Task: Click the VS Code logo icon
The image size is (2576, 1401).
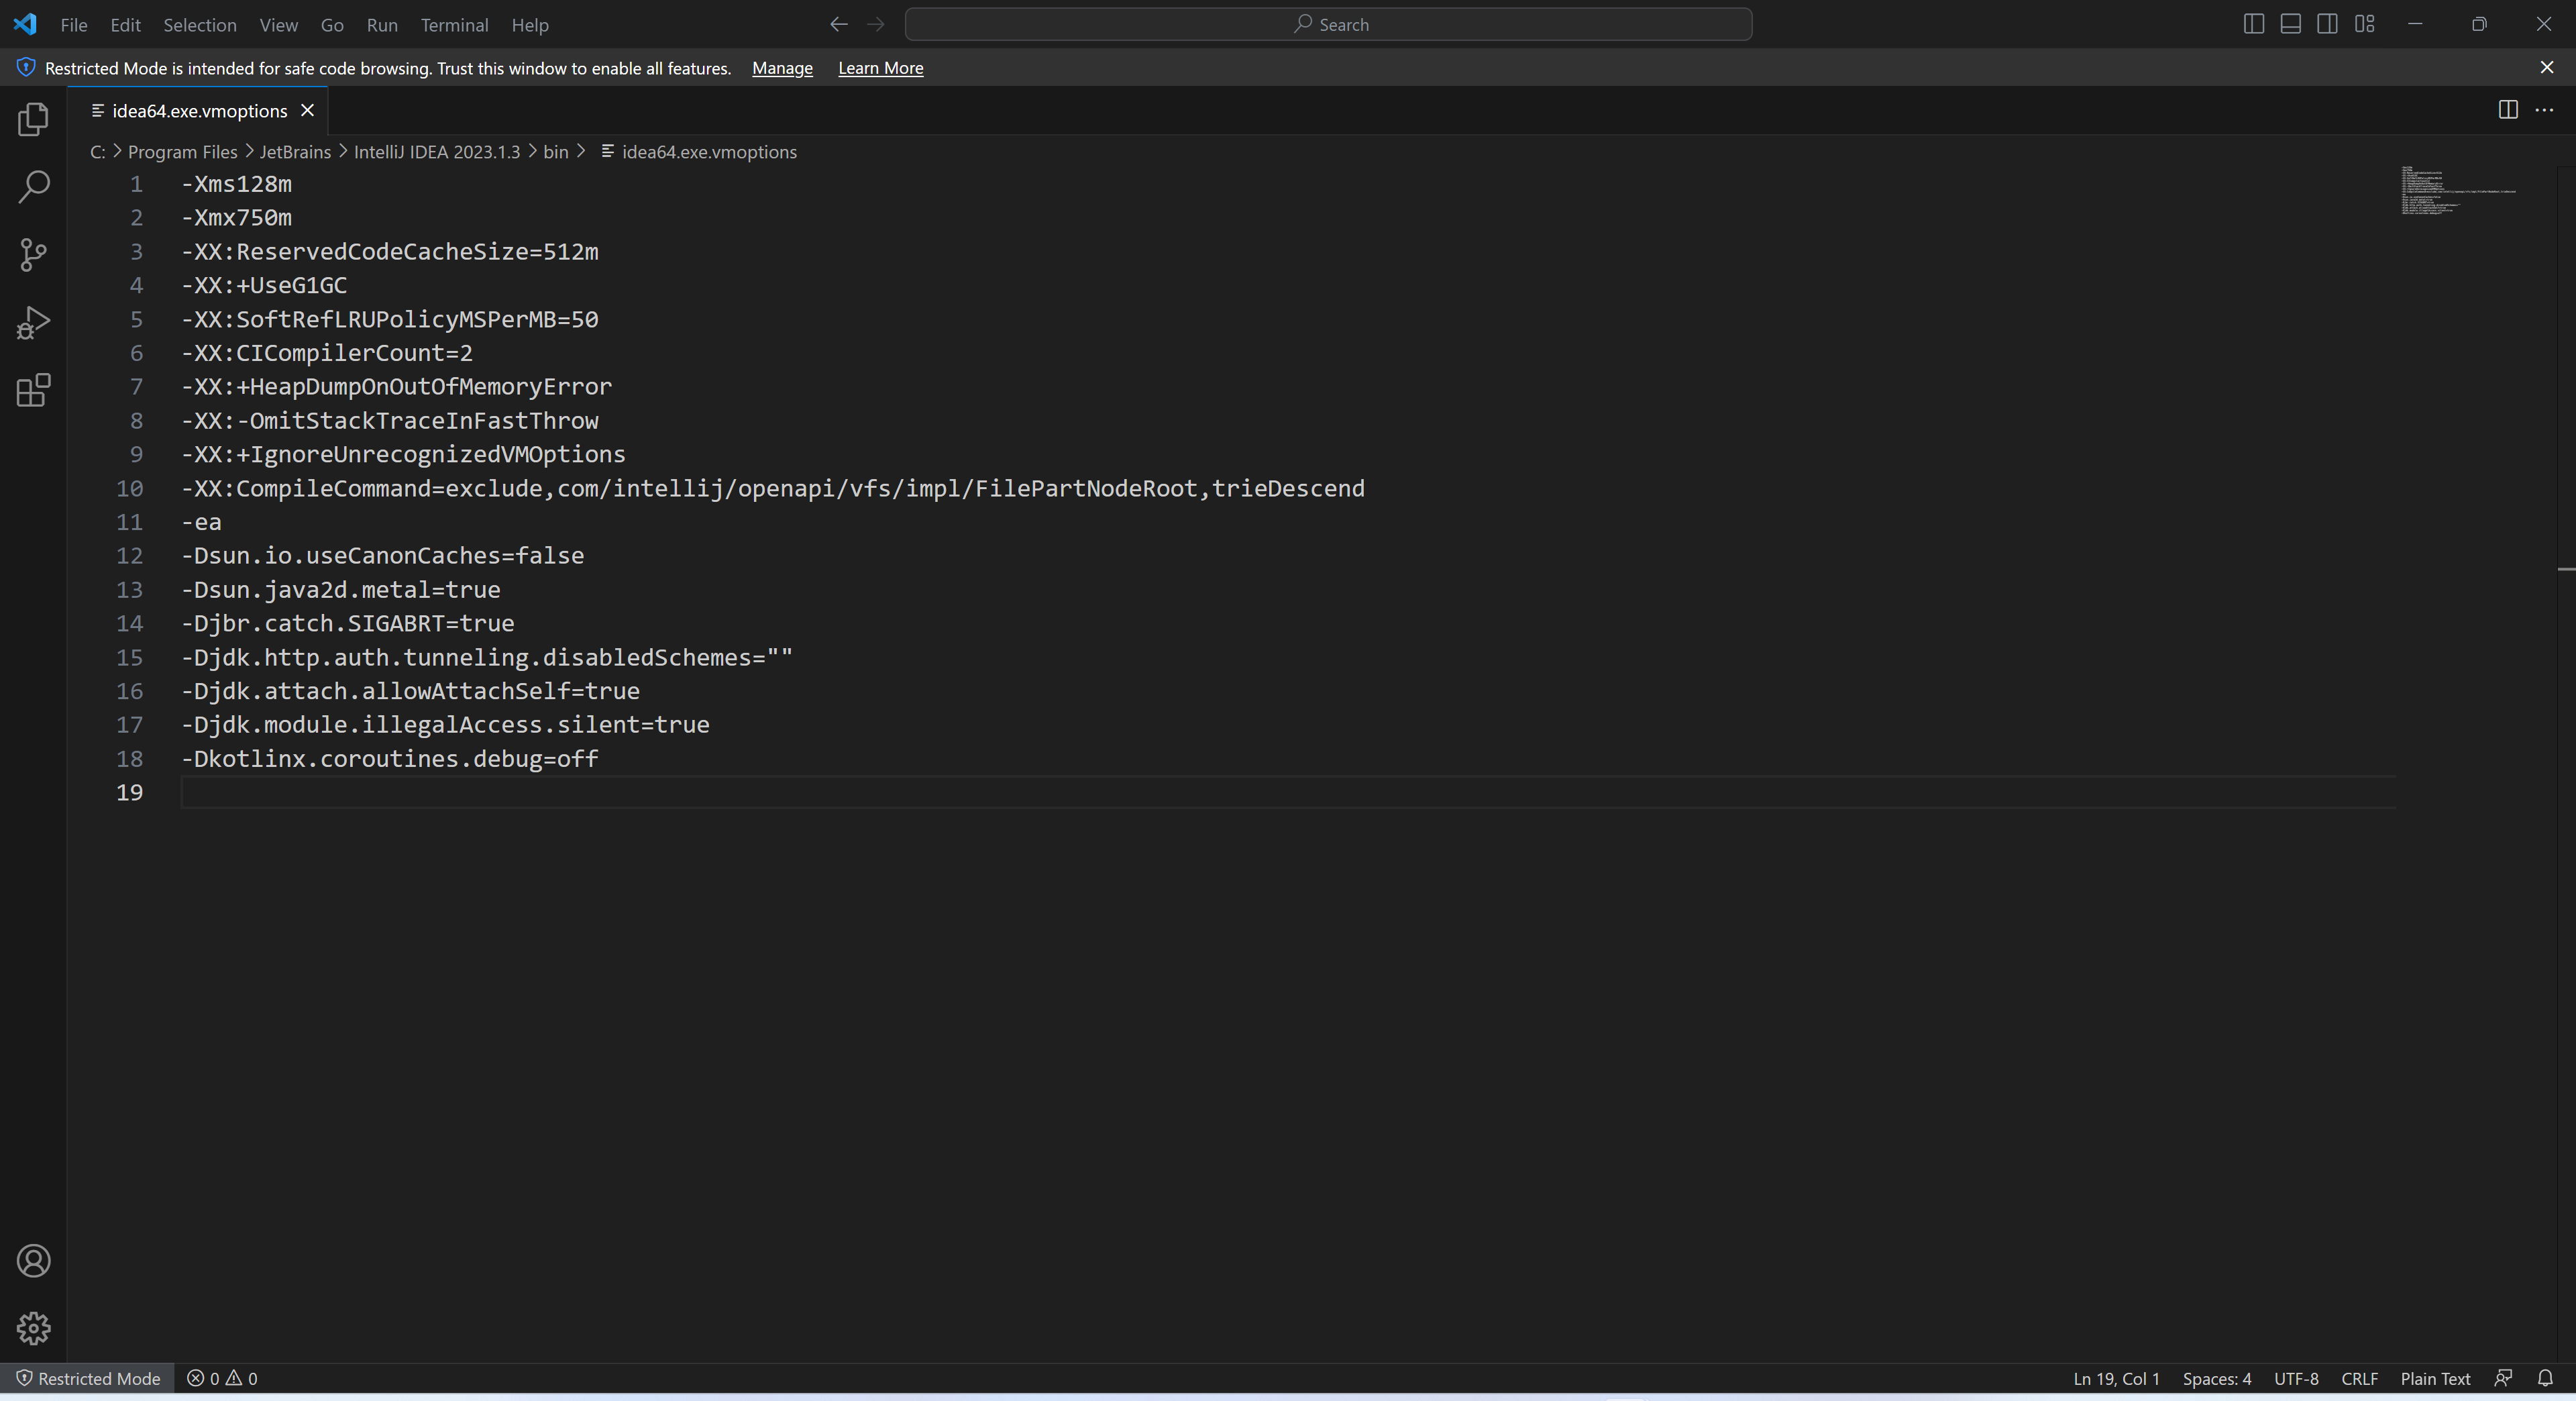Action: [25, 24]
